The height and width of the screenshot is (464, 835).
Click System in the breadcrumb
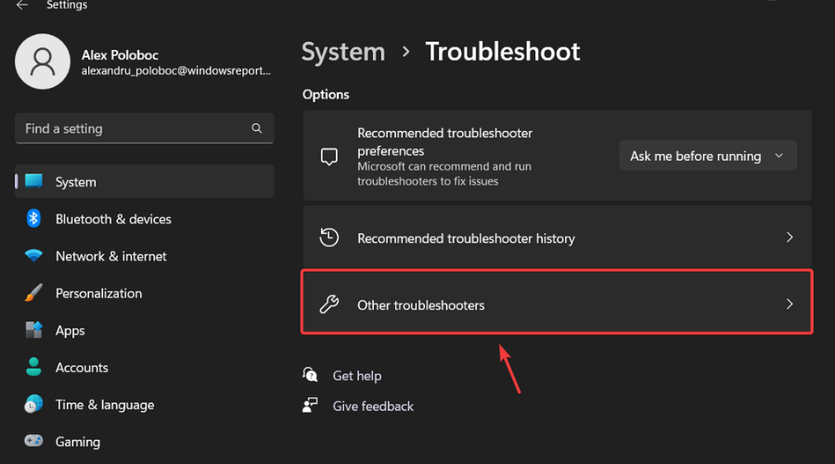(x=343, y=52)
